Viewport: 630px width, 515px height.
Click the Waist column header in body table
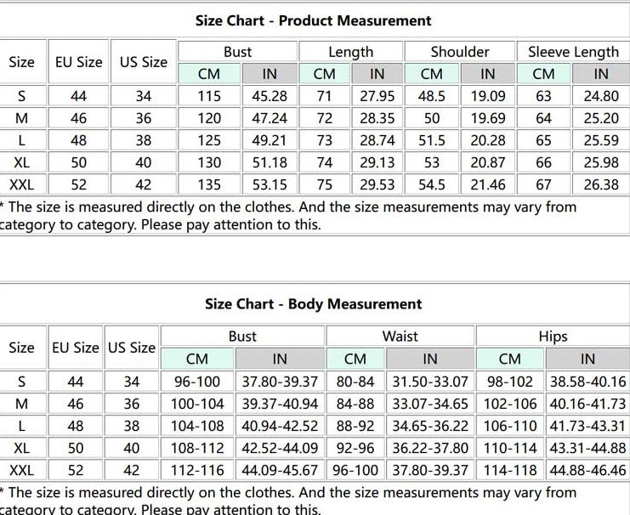point(400,337)
